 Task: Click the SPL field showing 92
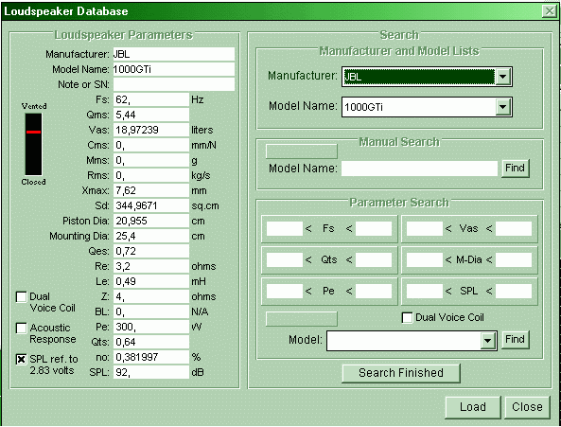tap(151, 372)
